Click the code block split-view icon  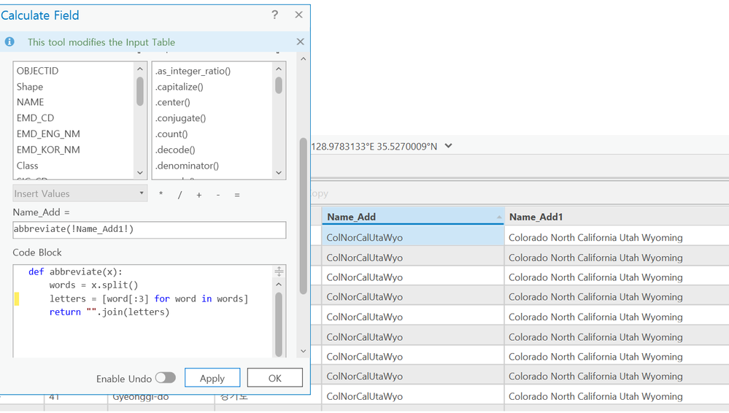click(278, 272)
